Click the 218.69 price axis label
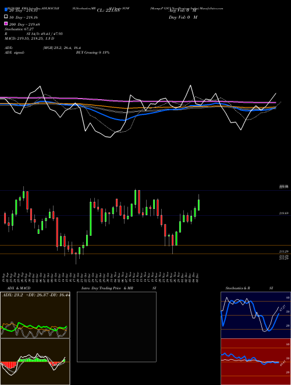Image resolution: width=291 pixels, height=385 pixels. [284, 213]
